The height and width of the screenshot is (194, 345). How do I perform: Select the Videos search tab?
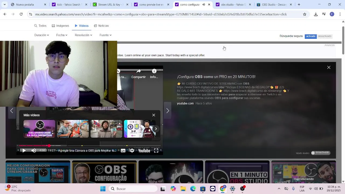click(x=81, y=26)
